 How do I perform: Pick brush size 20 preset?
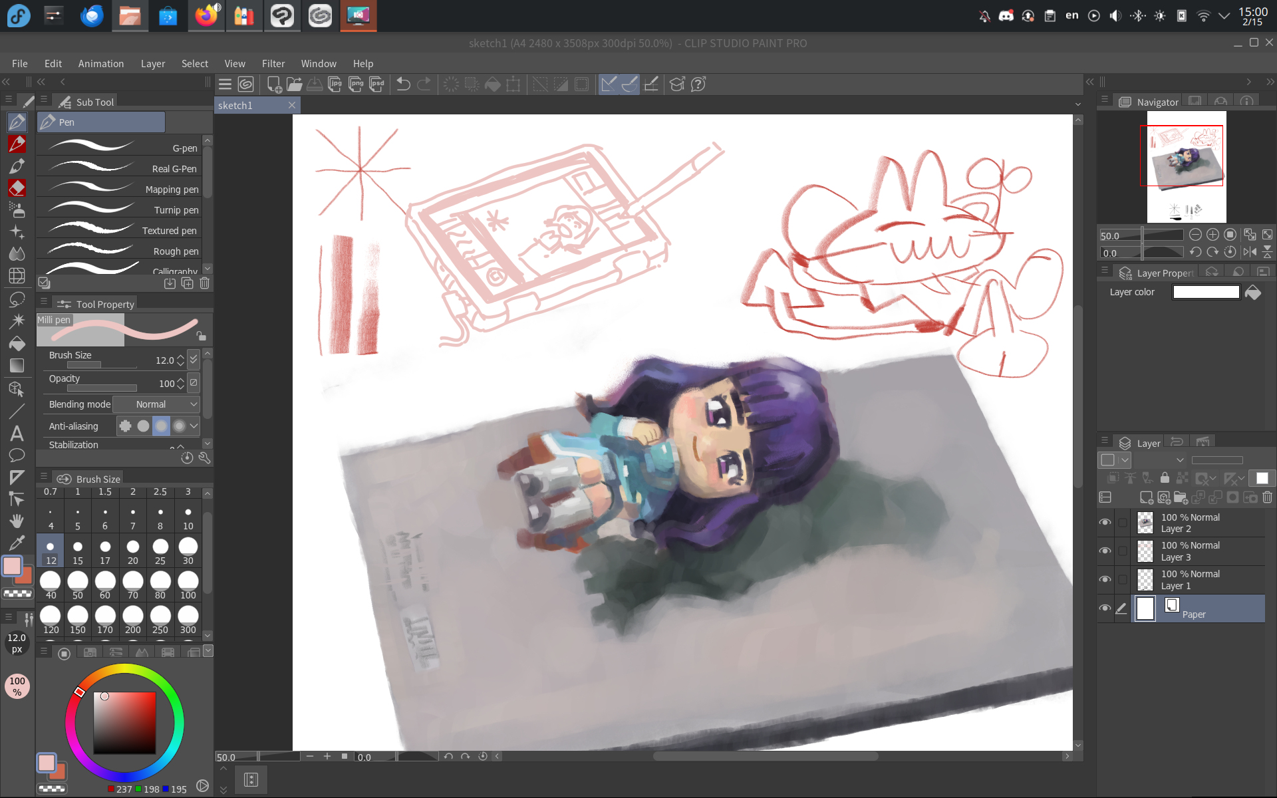point(133,552)
